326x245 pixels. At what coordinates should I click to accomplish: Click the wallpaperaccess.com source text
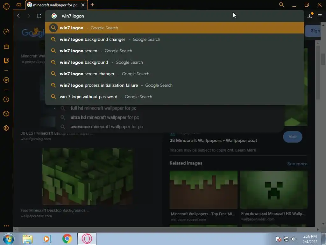pos(188,219)
